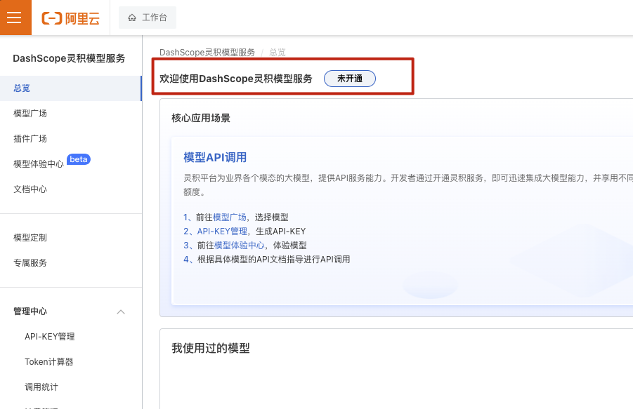The height and width of the screenshot is (409, 633).
Task: Click step 4 text 根据具体模型的API文档指导进行API调用
Action: pos(273,260)
